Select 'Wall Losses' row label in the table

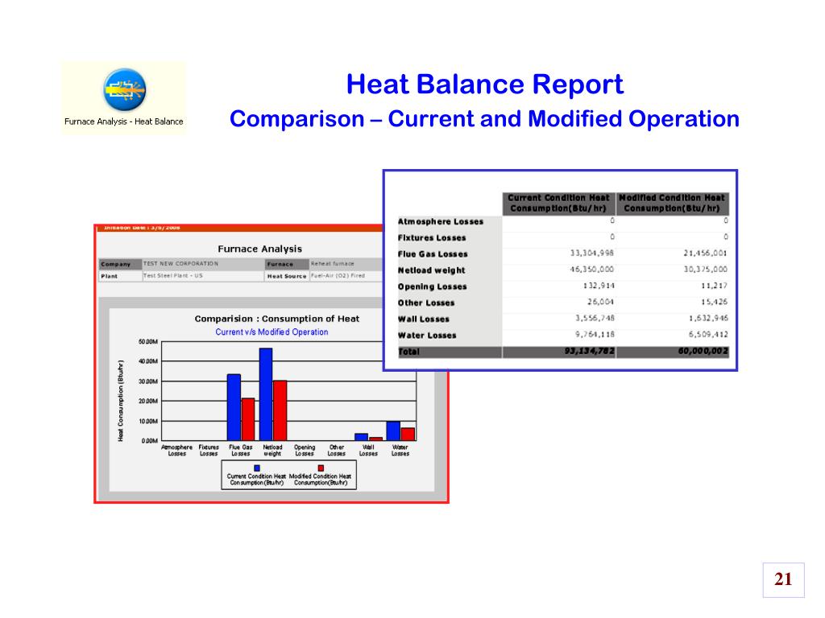[424, 319]
